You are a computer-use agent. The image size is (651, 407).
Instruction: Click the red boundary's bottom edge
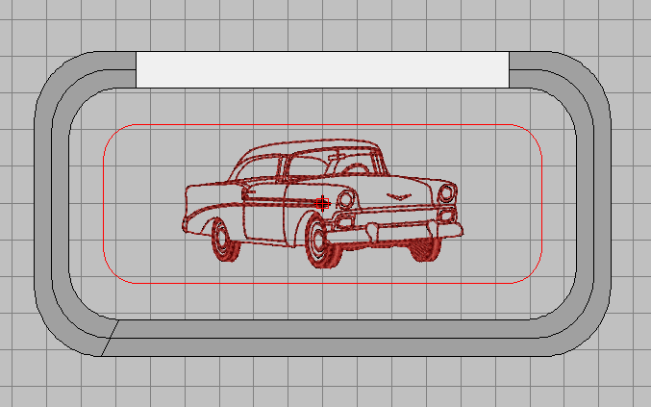[x=322, y=283]
